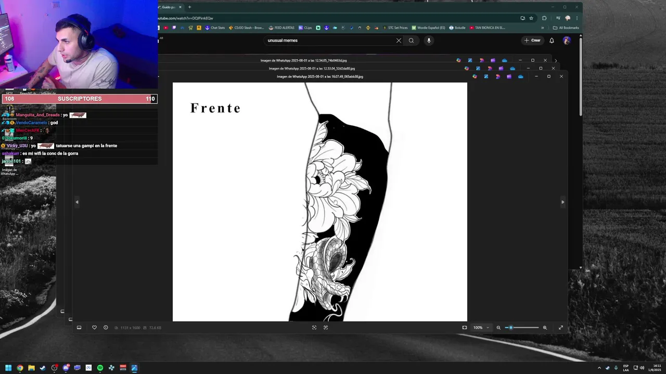
Task: Open YouTube notifications bell
Action: [x=552, y=41]
